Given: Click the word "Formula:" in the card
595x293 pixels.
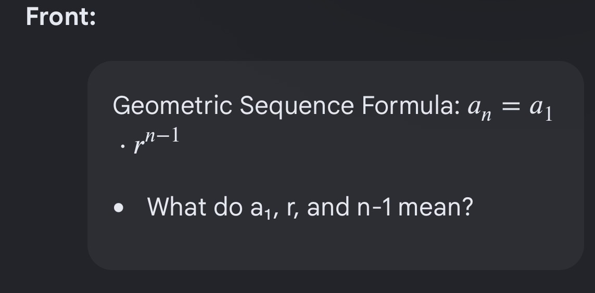Looking at the screenshot, I should click(411, 105).
